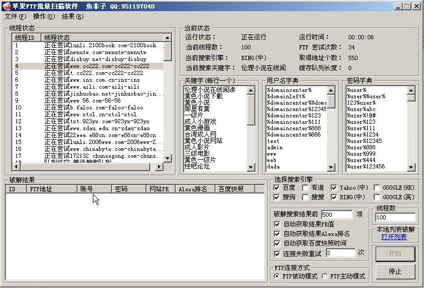Click password entry %user%123456
This screenshot has height=288, width=424.
[x=366, y=166]
